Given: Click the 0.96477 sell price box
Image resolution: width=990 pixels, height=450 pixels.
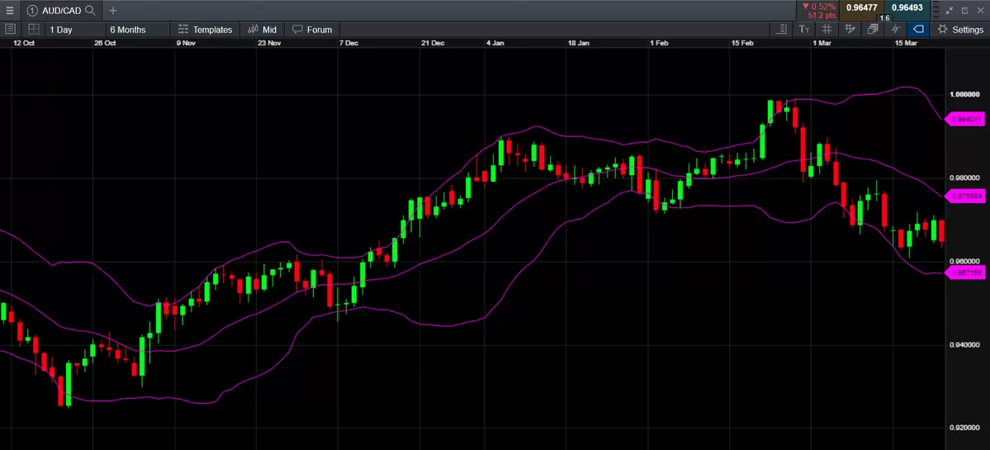Looking at the screenshot, I should (862, 8).
